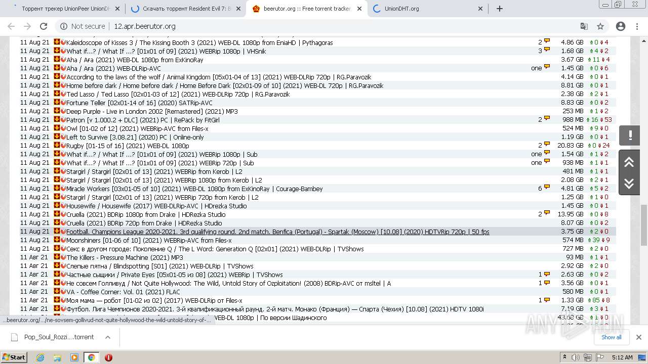Click the 253 MB size of Deep Purple
Image resolution: width=648 pixels, height=364 pixels.
pos(573,111)
